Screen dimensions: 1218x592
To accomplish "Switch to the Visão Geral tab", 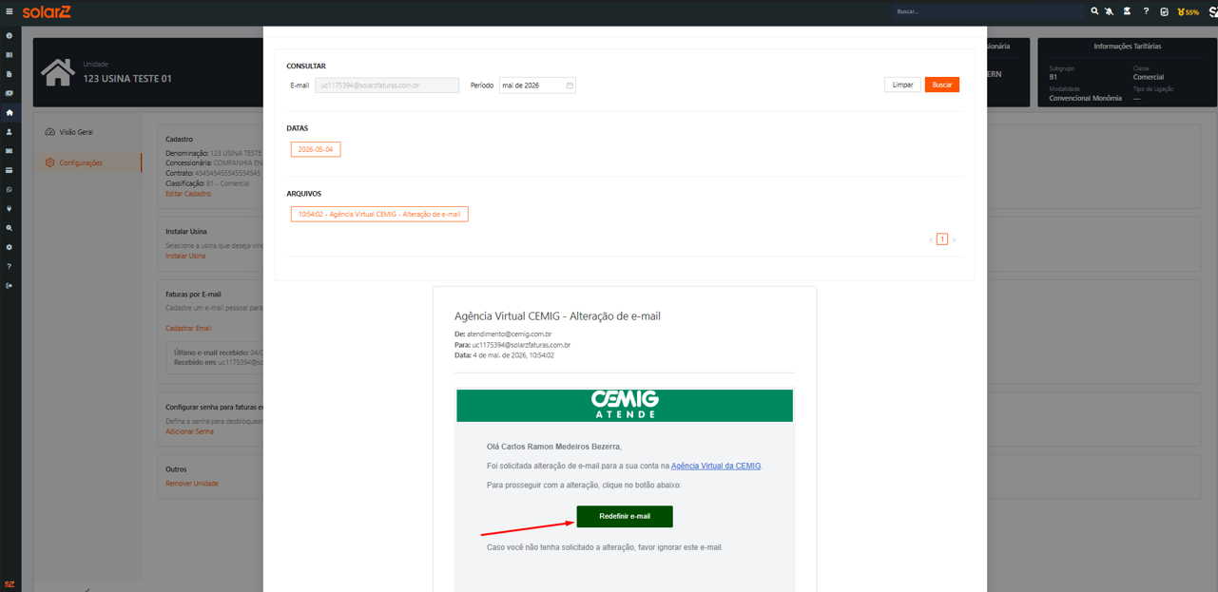I will pyautogui.click(x=76, y=132).
